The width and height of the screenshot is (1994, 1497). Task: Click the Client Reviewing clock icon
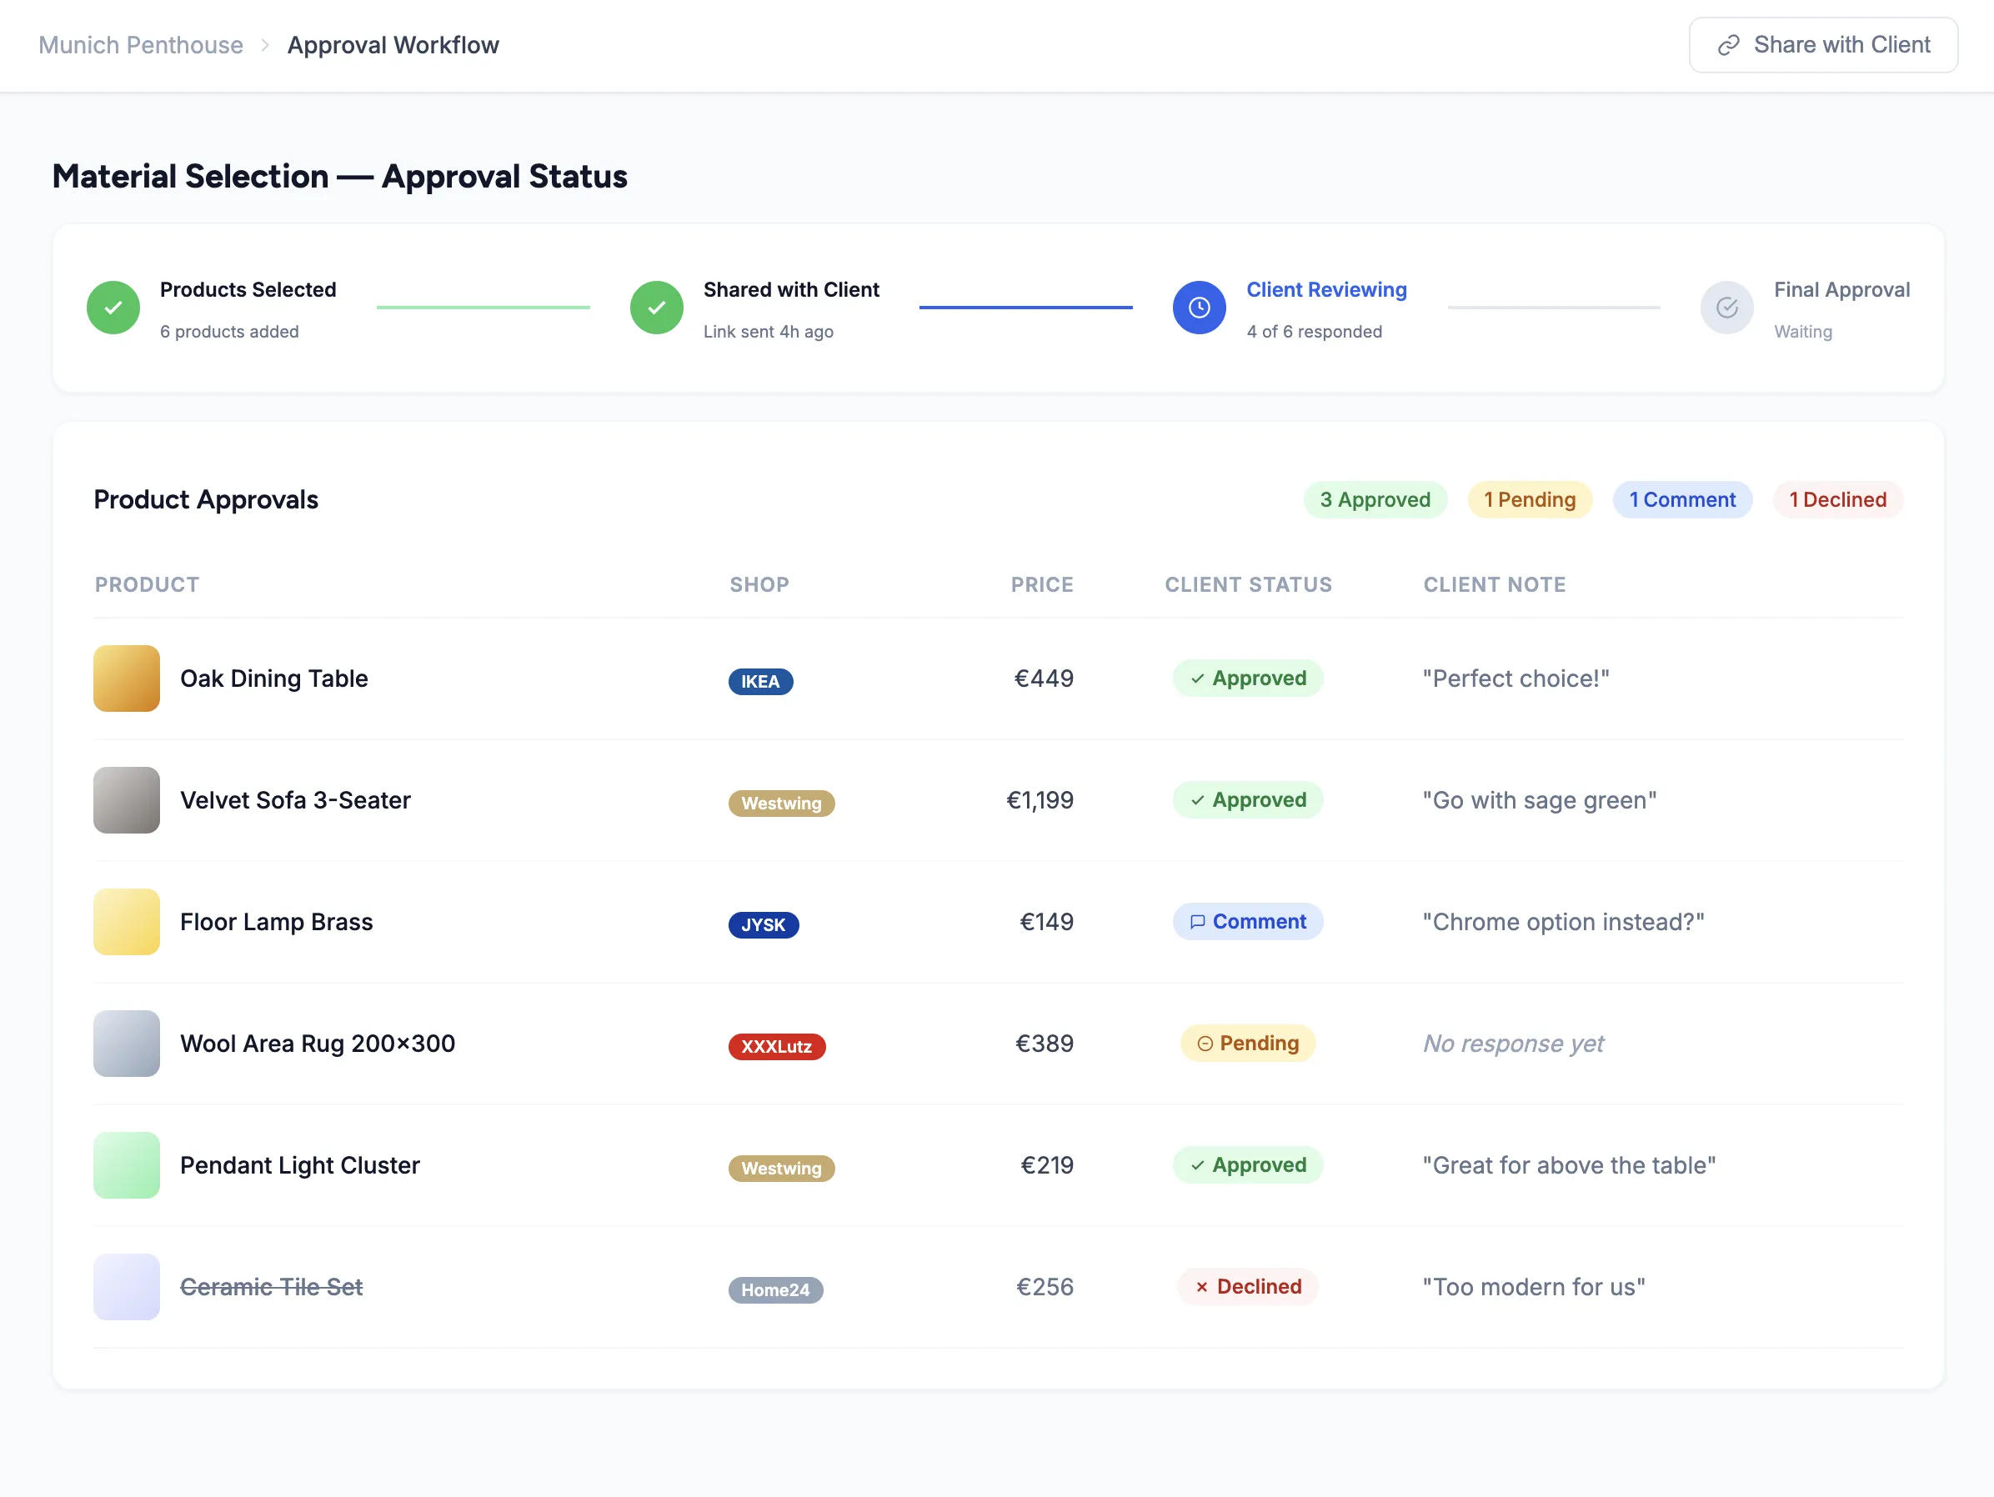tap(1199, 308)
